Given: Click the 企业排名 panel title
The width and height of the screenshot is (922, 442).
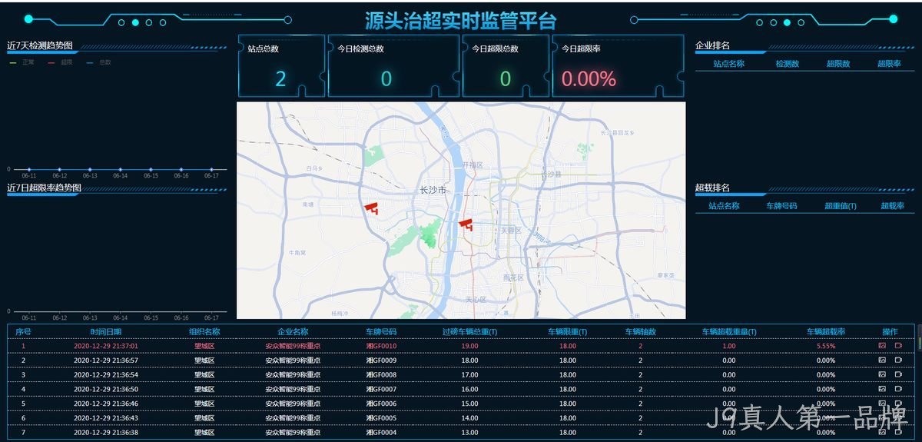Looking at the screenshot, I should pos(712,46).
